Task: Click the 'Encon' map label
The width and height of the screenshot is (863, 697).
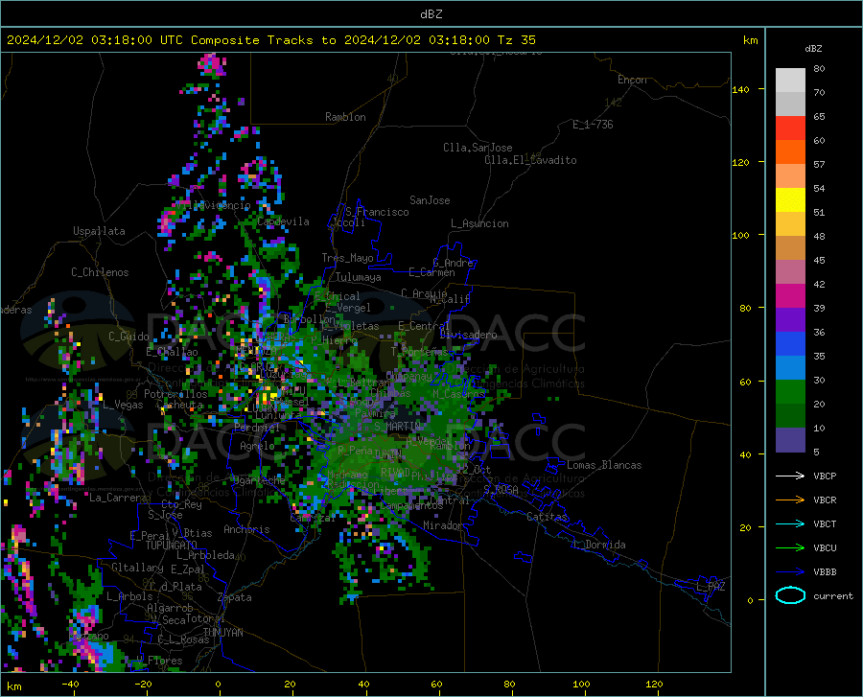Action: pyautogui.click(x=632, y=80)
